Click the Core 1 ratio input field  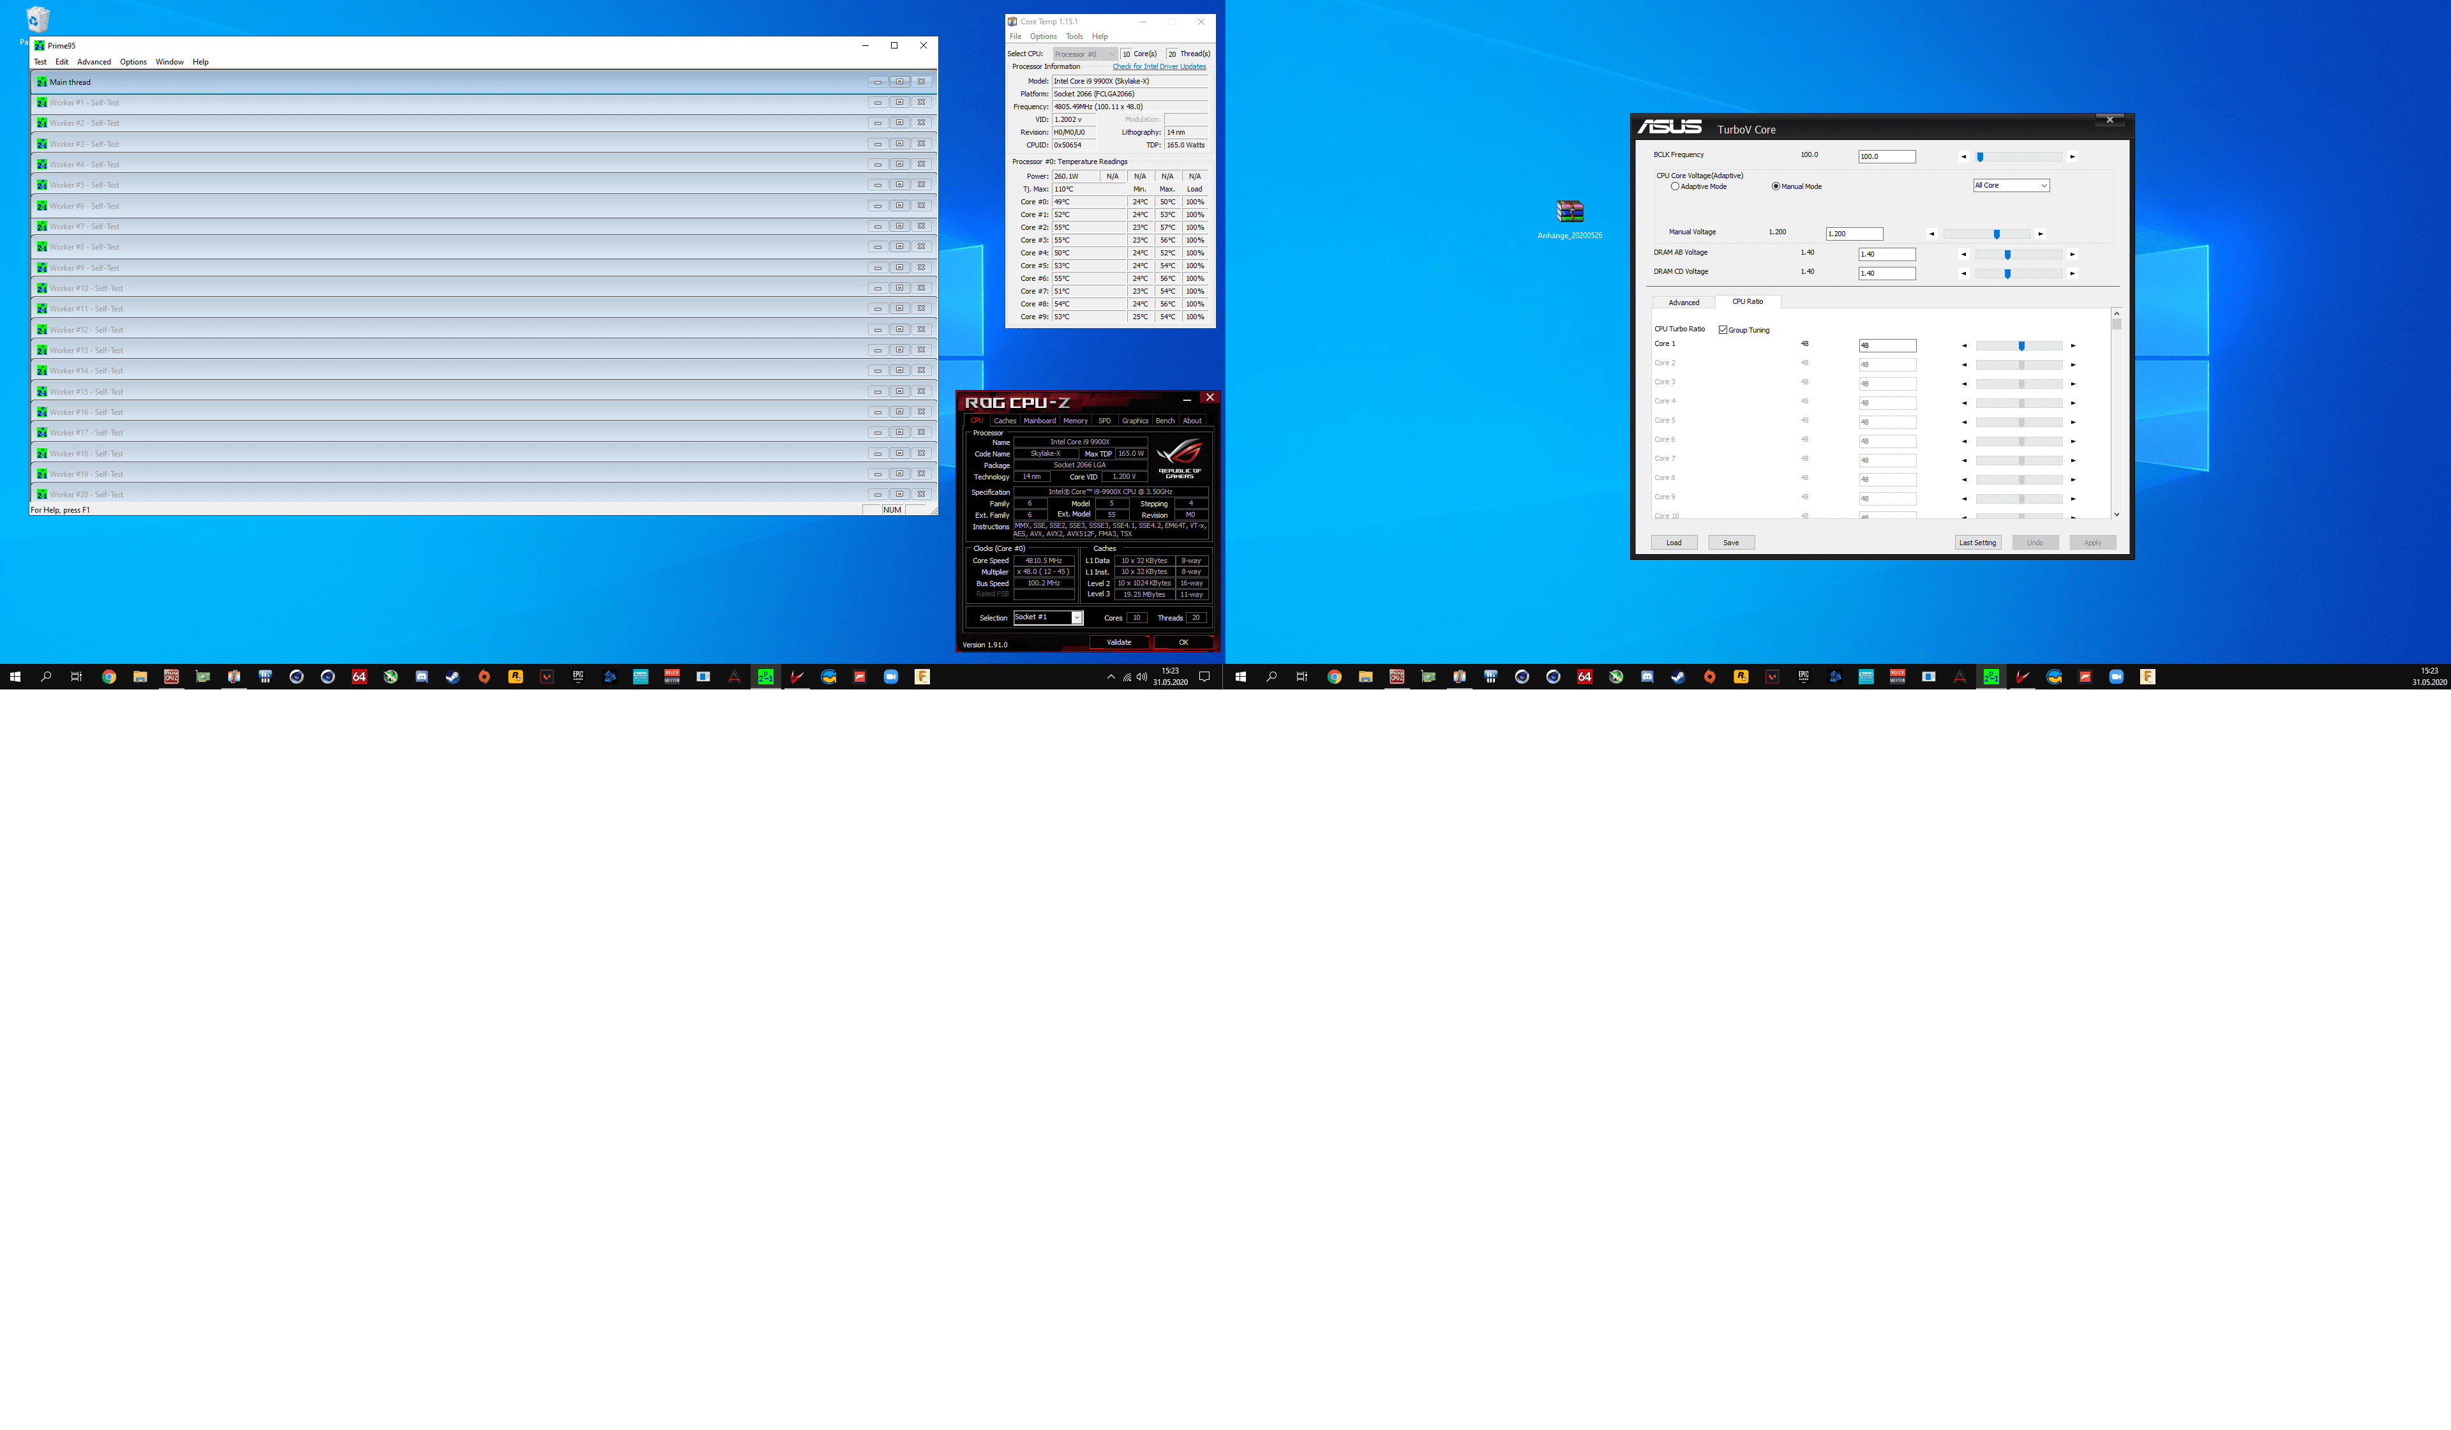[x=1887, y=345]
